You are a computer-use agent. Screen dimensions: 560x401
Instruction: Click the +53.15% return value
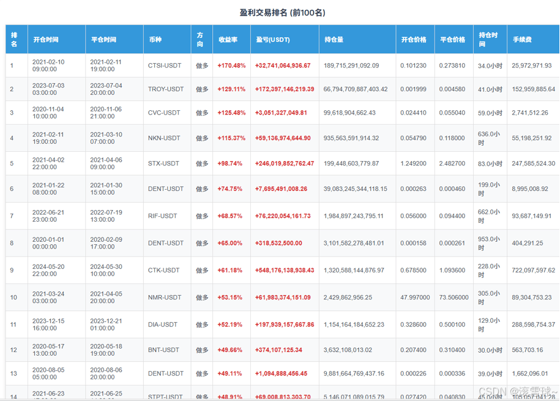tap(230, 298)
